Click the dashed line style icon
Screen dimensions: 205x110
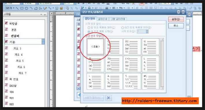(x=114, y=8)
